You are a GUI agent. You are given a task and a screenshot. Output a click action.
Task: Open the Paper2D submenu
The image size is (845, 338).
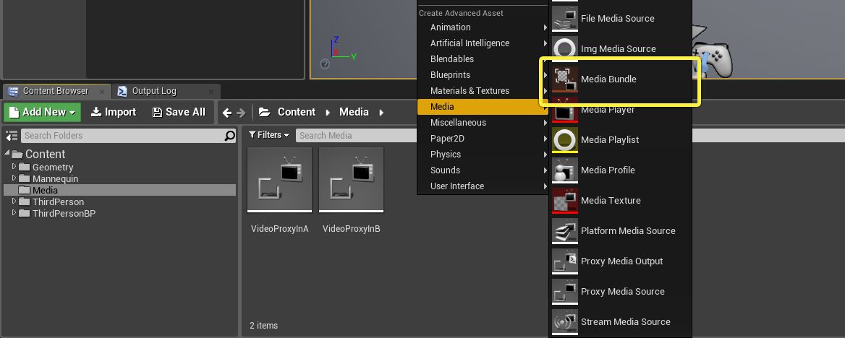[x=483, y=139]
